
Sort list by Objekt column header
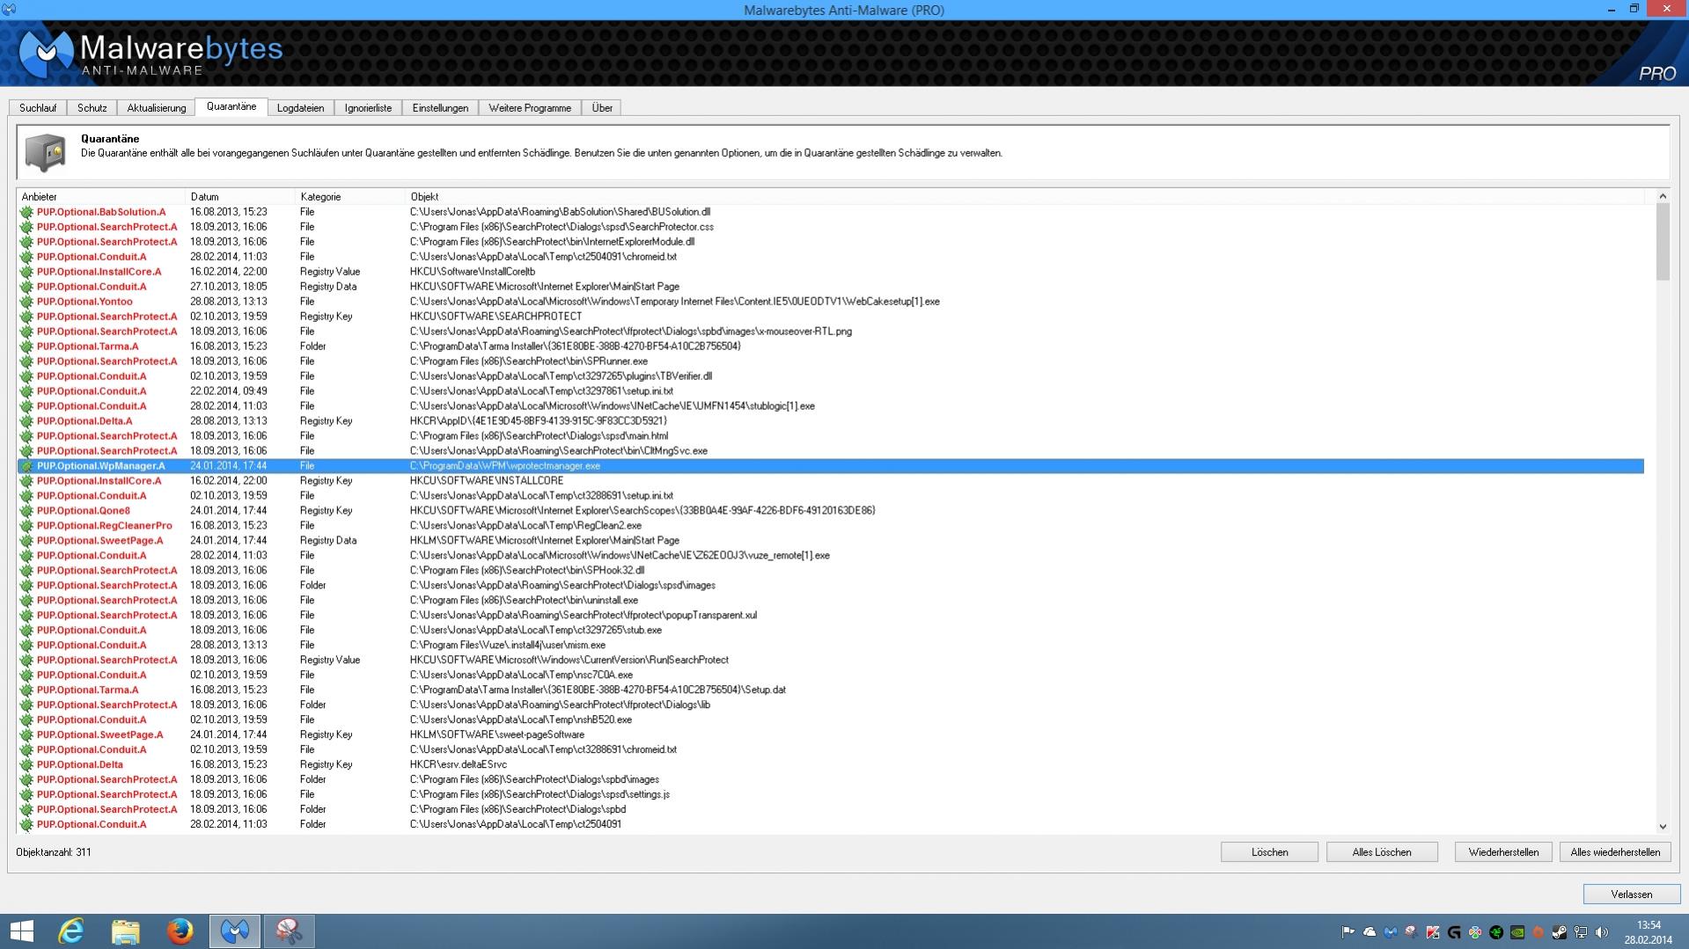pyautogui.click(x=1024, y=197)
